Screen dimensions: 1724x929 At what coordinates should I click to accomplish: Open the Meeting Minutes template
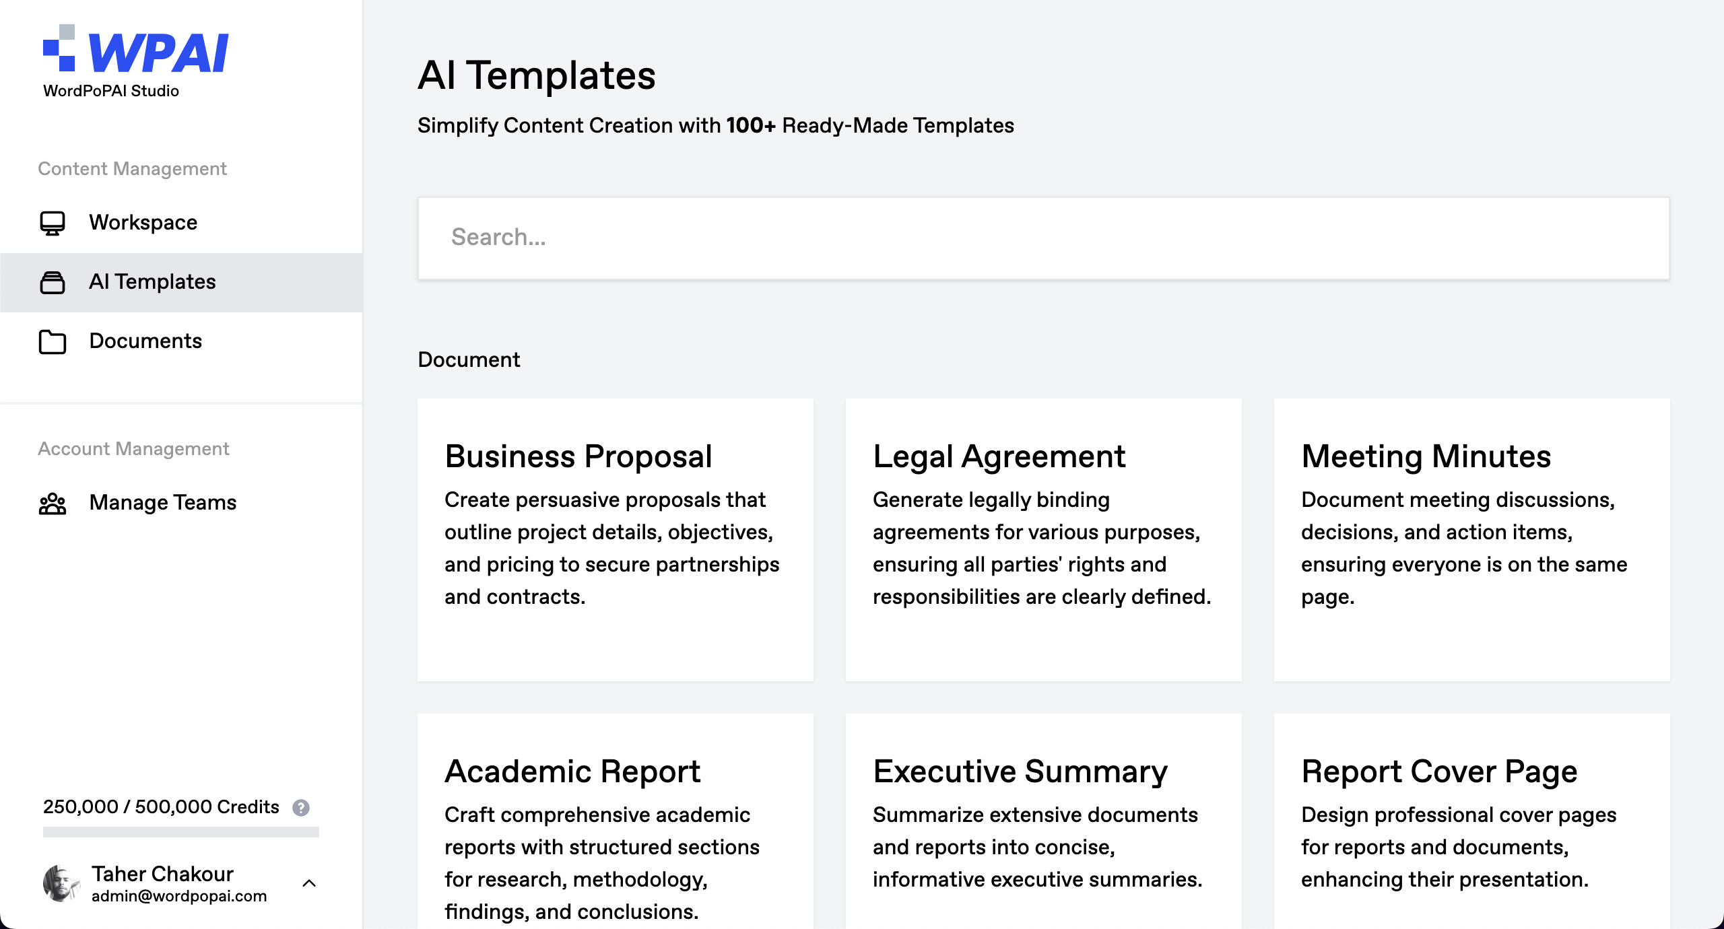tap(1471, 539)
